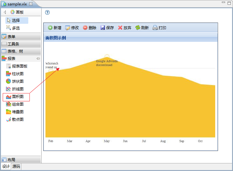Click the 放弃 discard button
The width and height of the screenshot is (233, 171).
tap(125, 28)
